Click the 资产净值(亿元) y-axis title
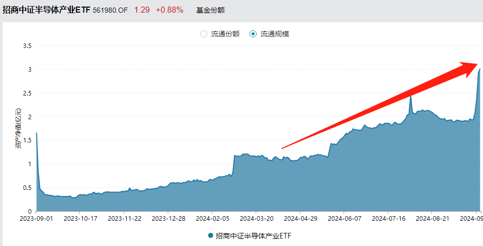 point(18,128)
